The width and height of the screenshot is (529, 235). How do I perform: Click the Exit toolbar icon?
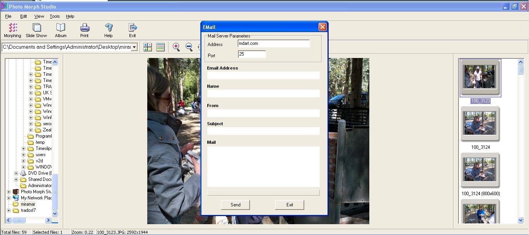pyautogui.click(x=133, y=30)
